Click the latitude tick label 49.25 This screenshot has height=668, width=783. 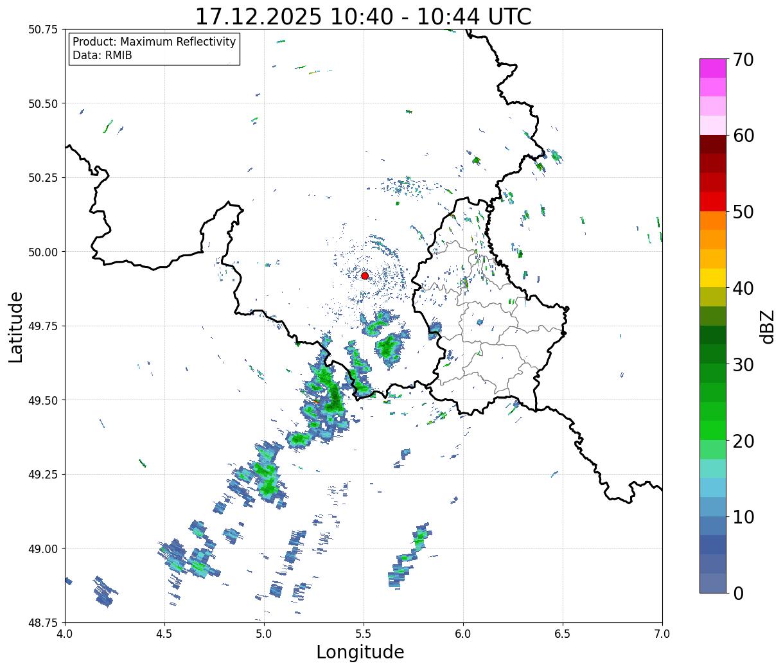[x=43, y=475]
